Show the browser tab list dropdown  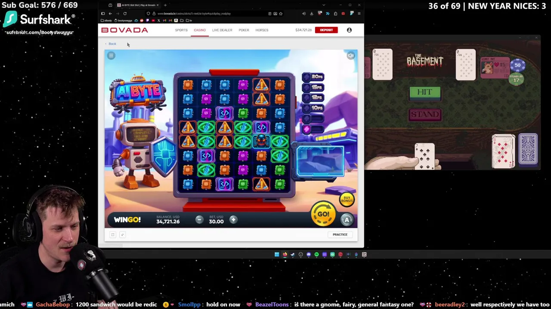[324, 5]
